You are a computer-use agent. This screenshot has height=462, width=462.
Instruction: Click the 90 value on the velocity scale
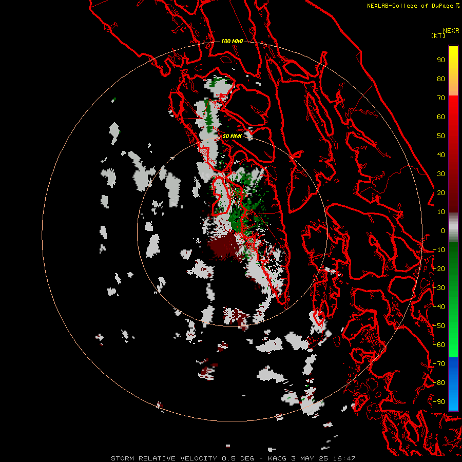tap(441, 60)
